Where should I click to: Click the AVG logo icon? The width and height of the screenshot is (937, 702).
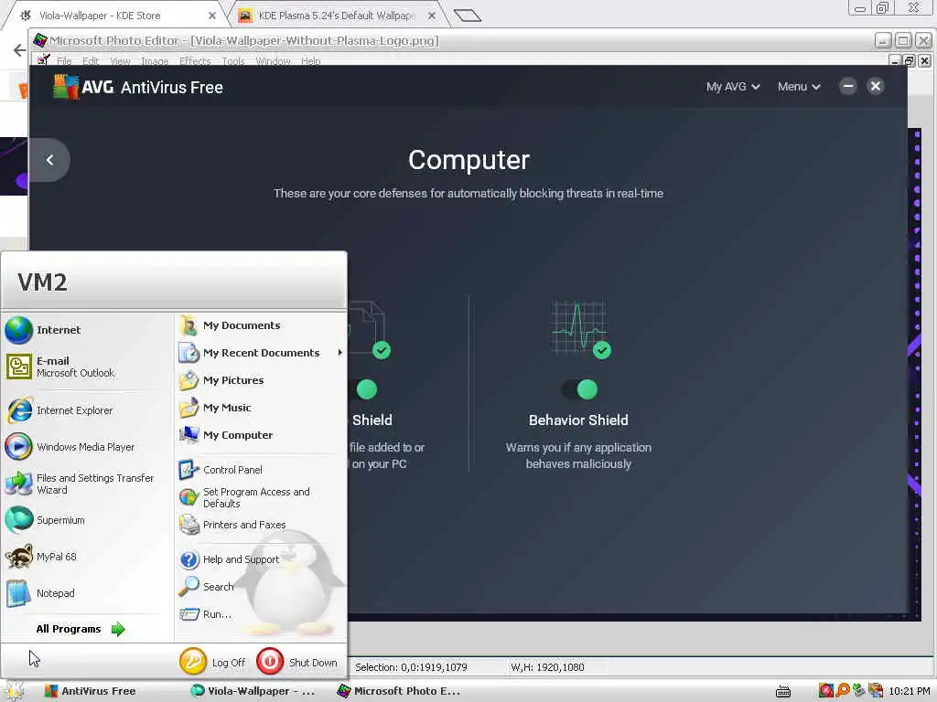65,87
